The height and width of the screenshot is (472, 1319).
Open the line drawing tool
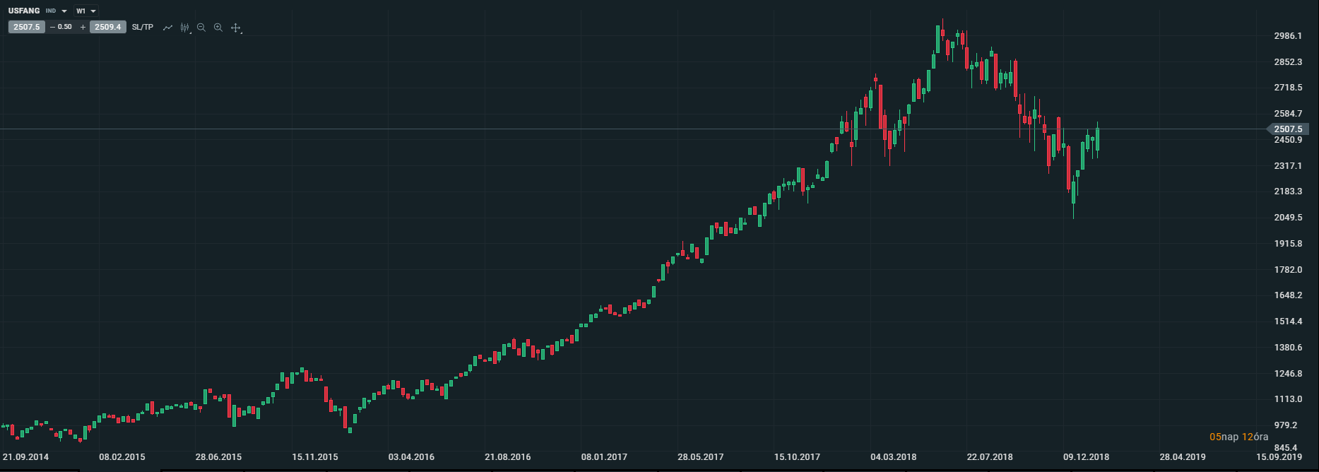(167, 28)
